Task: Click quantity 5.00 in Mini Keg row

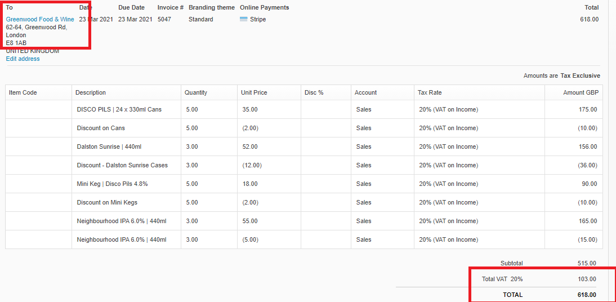Action: (x=192, y=184)
